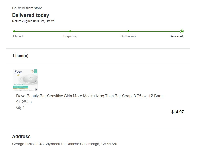Click the Placed step dot on tracker
The width and height of the screenshot is (202, 163).
pos(14,31)
